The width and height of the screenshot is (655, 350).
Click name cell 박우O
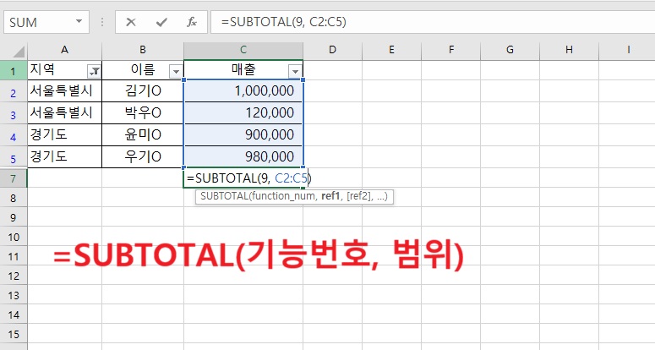click(x=143, y=112)
